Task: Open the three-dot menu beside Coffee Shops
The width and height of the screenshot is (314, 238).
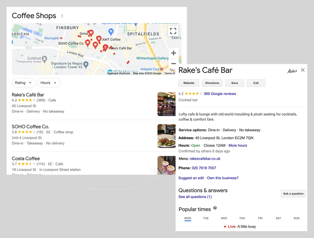Action: point(62,16)
